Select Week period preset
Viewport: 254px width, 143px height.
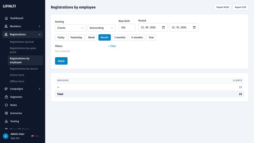point(91,37)
